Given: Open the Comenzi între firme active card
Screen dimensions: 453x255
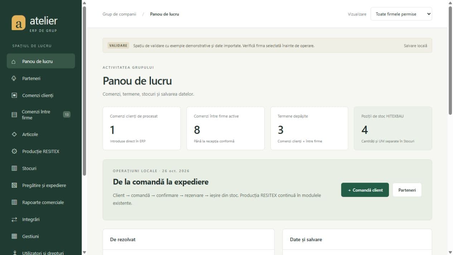Looking at the screenshot, I should [x=226, y=128].
